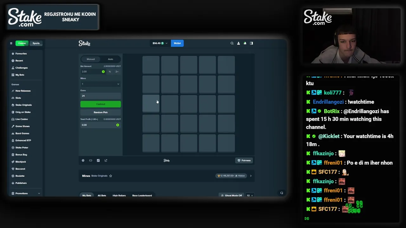Open live support headset icon
Screen dimensions: 406x228
point(282,193)
